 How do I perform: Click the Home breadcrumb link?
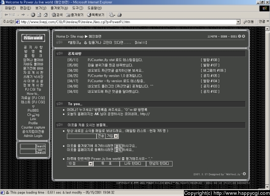click(61, 37)
